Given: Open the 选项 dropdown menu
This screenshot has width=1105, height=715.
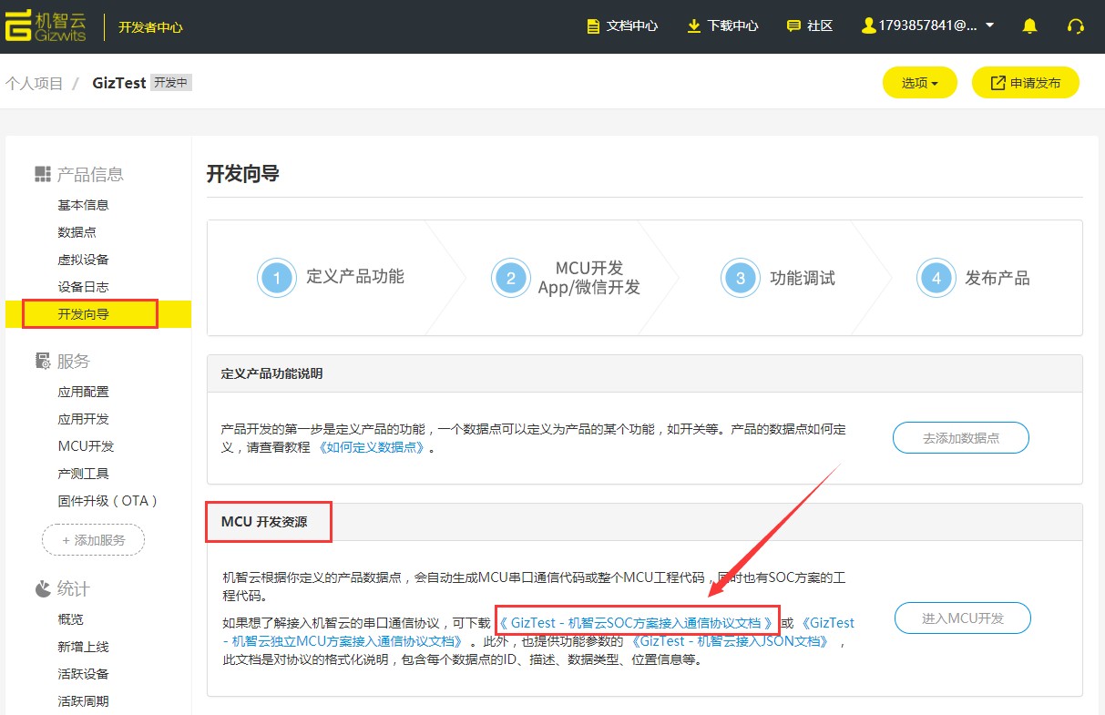Looking at the screenshot, I should click(x=919, y=82).
